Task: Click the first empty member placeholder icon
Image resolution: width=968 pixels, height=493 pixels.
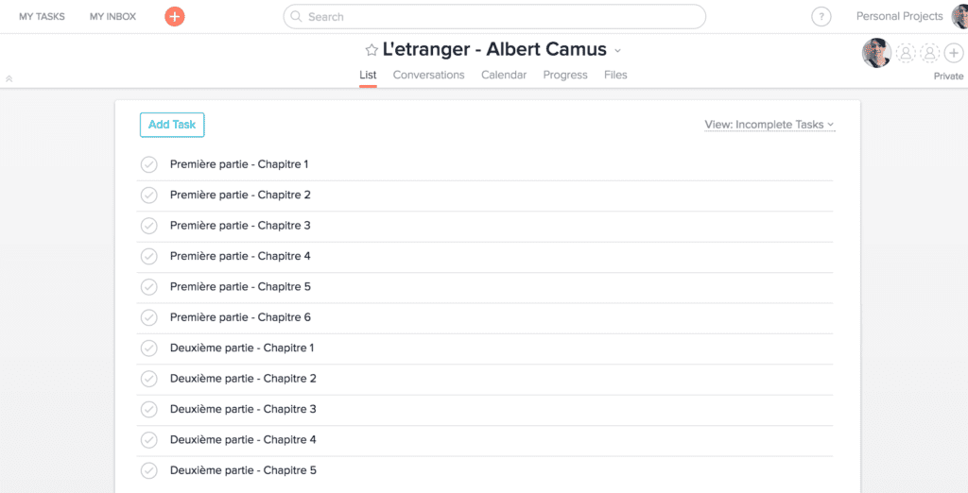Action: [906, 53]
